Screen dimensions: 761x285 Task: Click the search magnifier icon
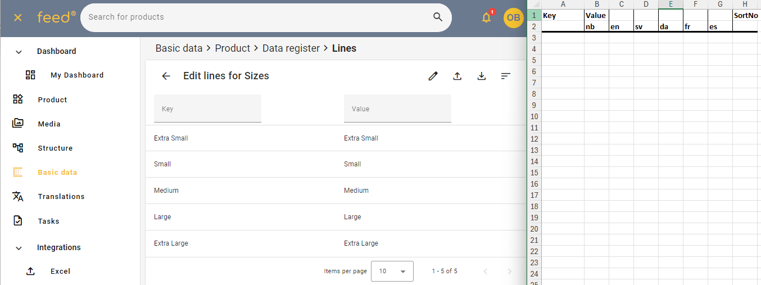coord(438,17)
